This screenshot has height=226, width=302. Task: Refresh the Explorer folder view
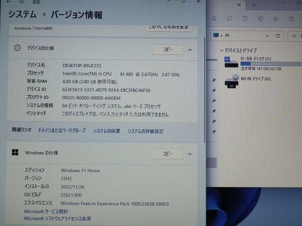(278, 36)
